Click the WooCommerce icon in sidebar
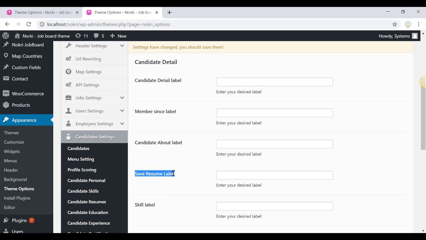426x240 pixels. coord(6,93)
